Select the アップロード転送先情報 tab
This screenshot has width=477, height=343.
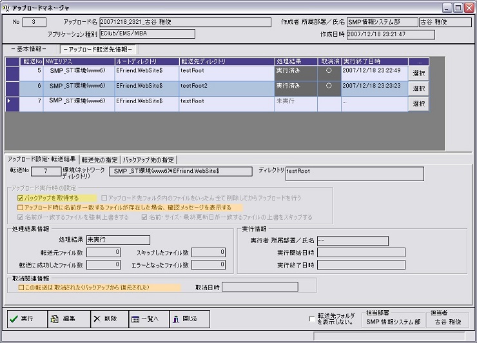point(98,49)
